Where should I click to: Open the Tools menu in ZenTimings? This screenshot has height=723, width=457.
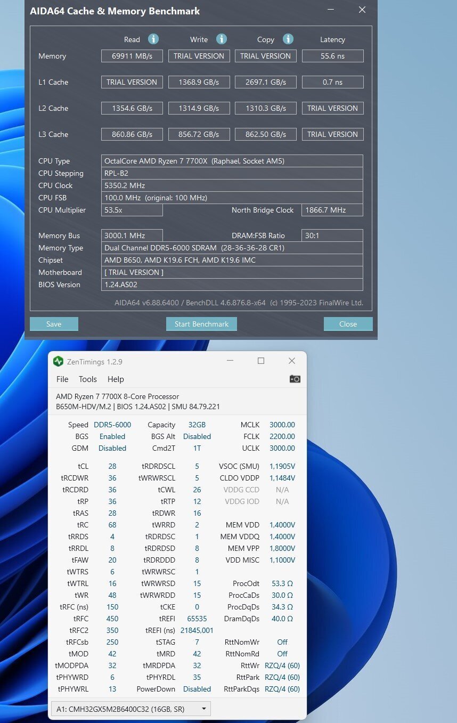click(88, 379)
